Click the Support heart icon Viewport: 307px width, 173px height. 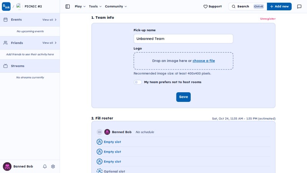tap(205, 7)
